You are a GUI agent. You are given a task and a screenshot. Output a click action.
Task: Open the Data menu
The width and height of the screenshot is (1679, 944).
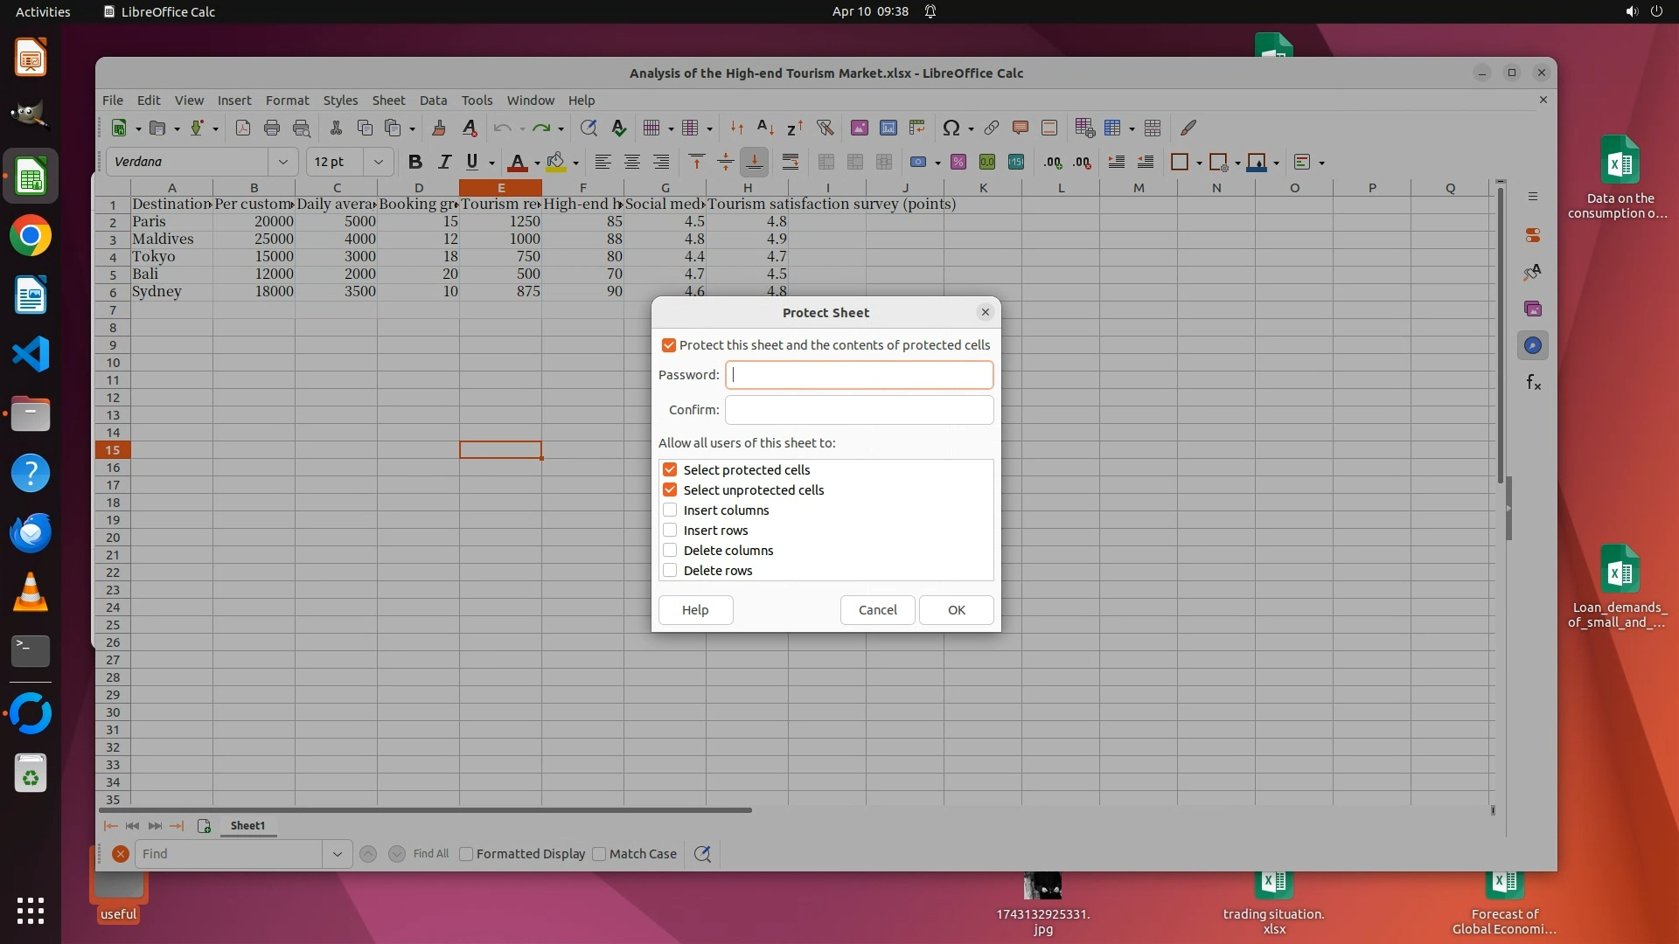[433, 100]
